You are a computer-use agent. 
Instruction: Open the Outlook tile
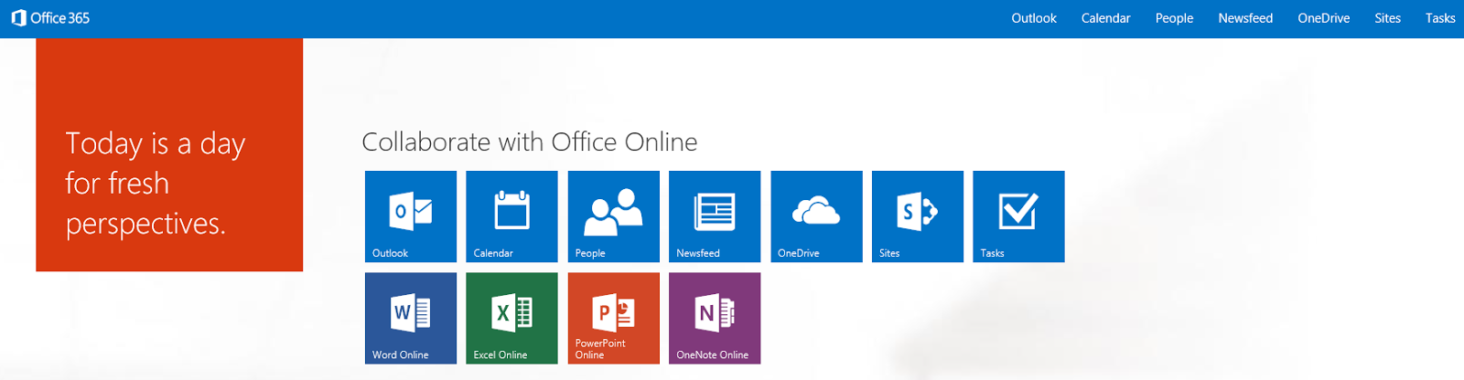pos(411,216)
